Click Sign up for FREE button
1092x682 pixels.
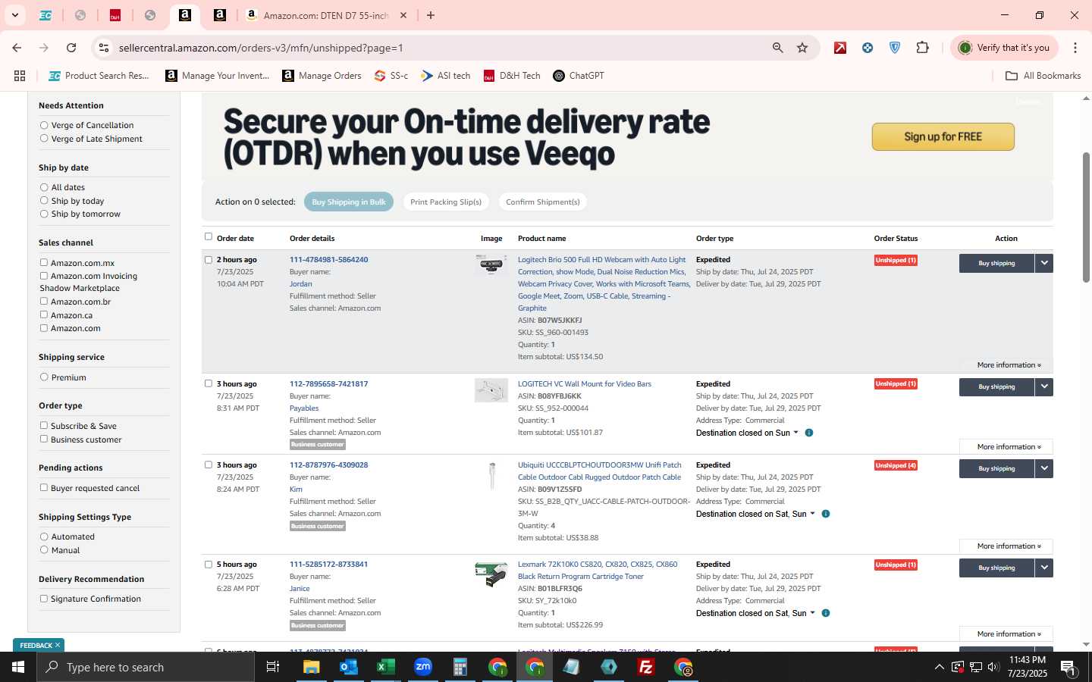pyautogui.click(x=943, y=136)
